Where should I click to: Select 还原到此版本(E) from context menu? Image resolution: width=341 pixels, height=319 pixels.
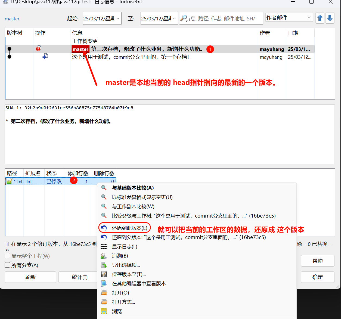click(x=129, y=228)
